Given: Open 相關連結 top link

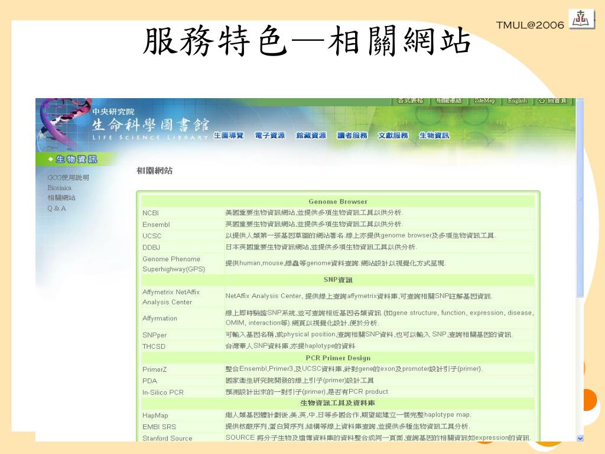Looking at the screenshot, I should click(x=449, y=100).
